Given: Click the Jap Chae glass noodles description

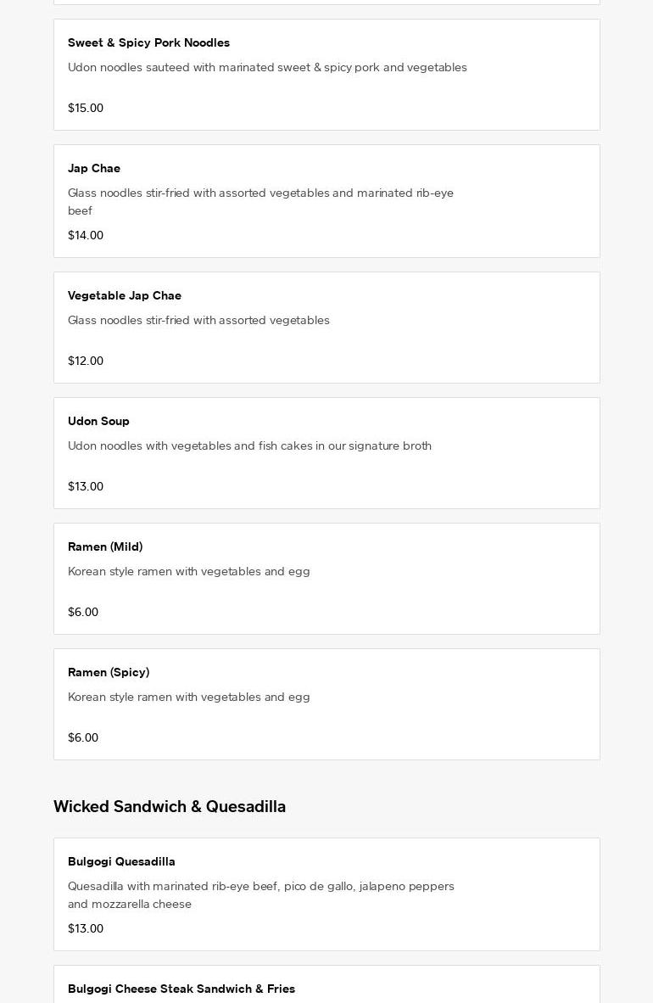Looking at the screenshot, I should [x=260, y=201].
